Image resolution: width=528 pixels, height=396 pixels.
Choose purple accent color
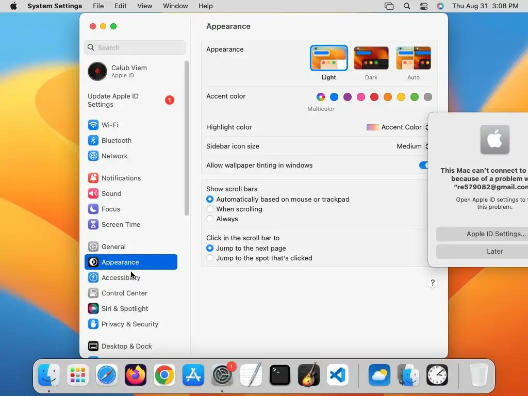tap(348, 97)
